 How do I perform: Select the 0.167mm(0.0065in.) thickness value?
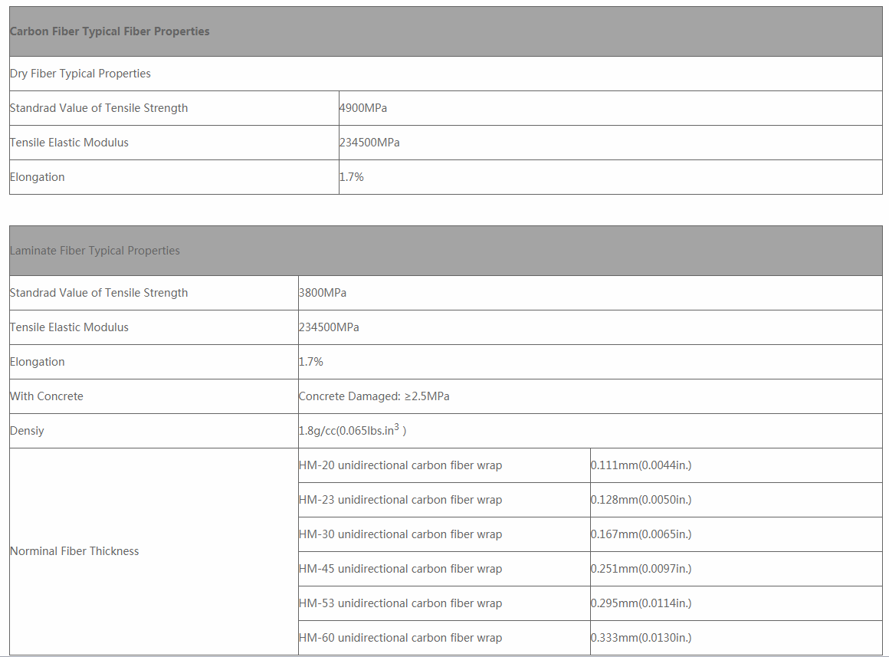(x=641, y=534)
